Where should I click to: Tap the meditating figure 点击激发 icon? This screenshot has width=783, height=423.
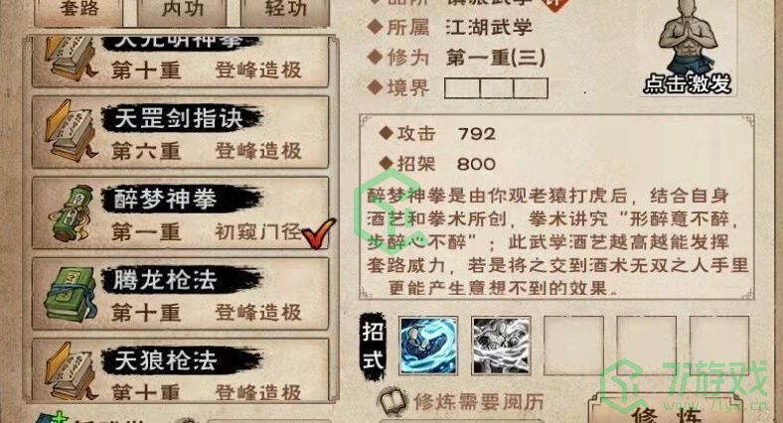tap(689, 48)
